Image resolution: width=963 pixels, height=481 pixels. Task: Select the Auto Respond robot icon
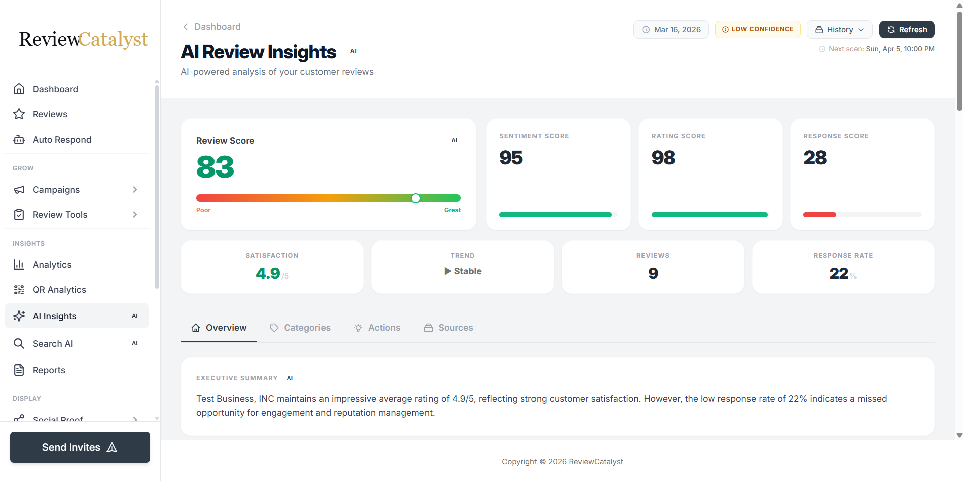(x=19, y=139)
